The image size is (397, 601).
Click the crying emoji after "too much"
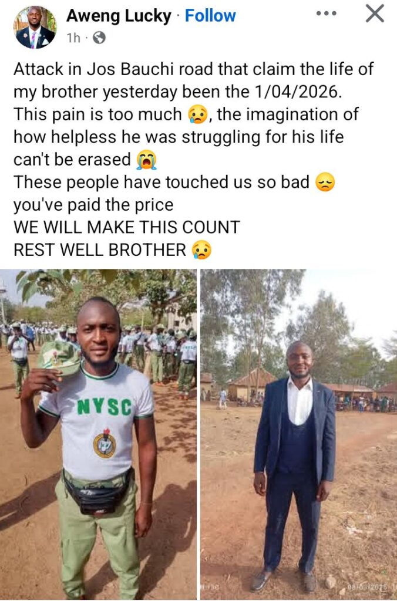click(x=197, y=114)
